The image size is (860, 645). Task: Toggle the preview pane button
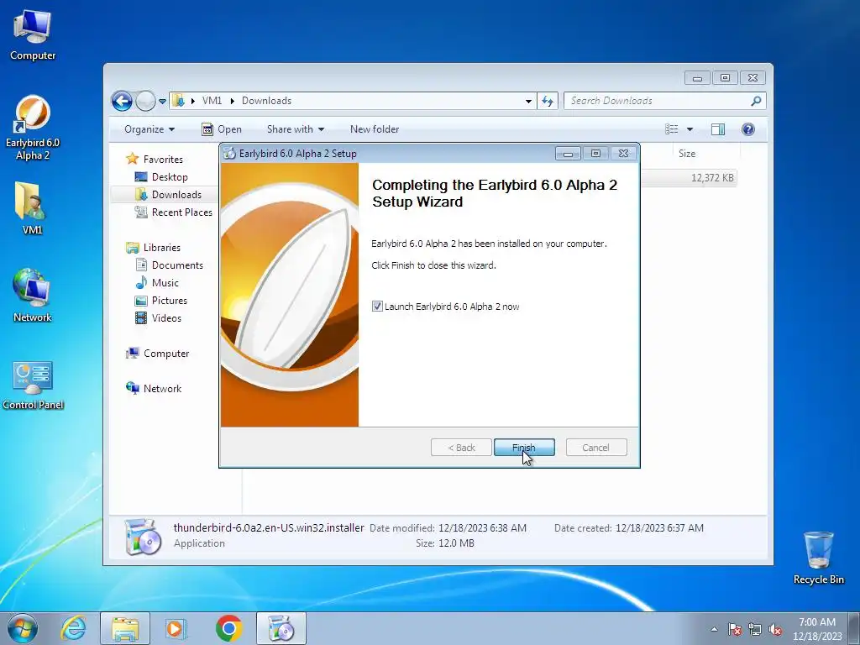click(x=718, y=129)
